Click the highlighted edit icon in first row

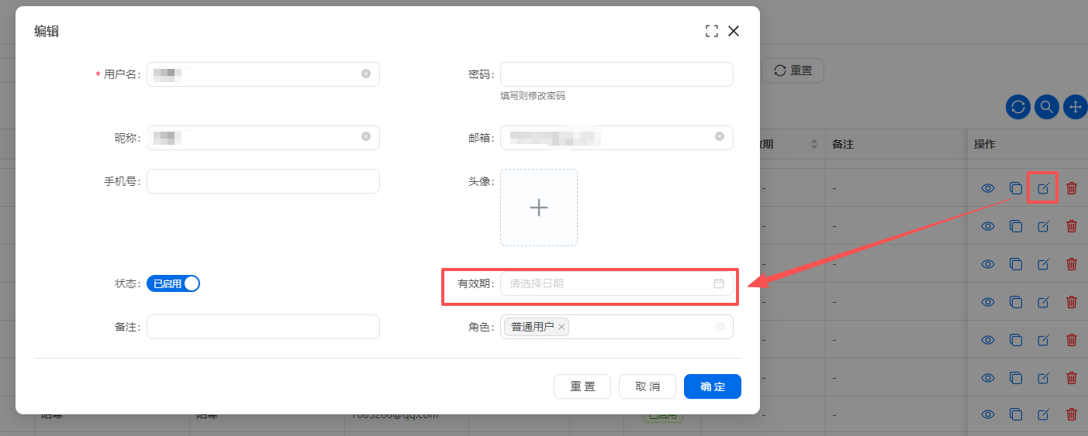(x=1043, y=188)
